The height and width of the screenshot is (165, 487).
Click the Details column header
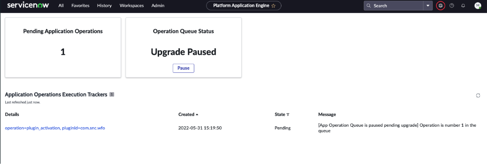(x=12, y=114)
